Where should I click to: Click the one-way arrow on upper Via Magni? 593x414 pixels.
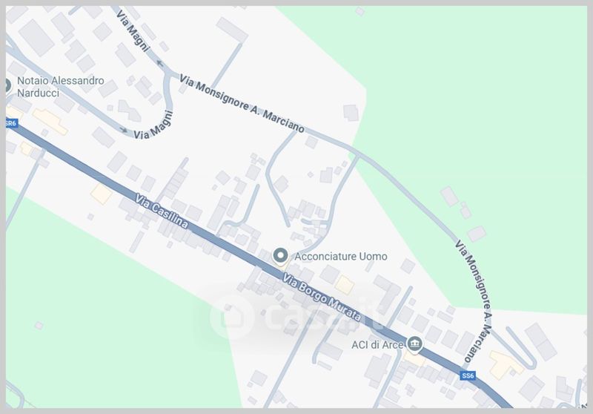(160, 63)
